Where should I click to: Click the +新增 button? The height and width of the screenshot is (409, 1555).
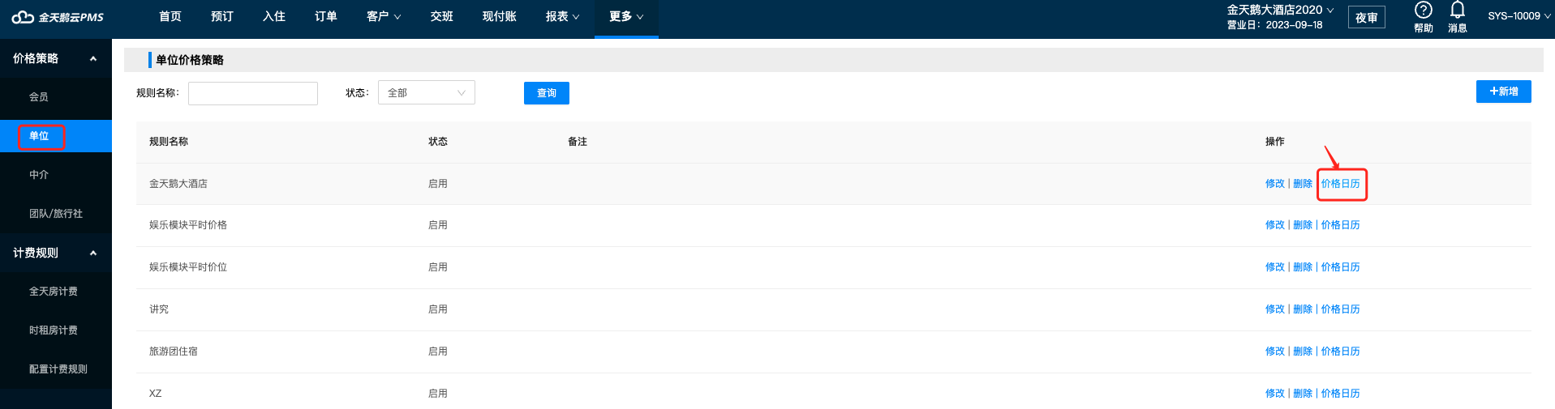pyautogui.click(x=1504, y=92)
